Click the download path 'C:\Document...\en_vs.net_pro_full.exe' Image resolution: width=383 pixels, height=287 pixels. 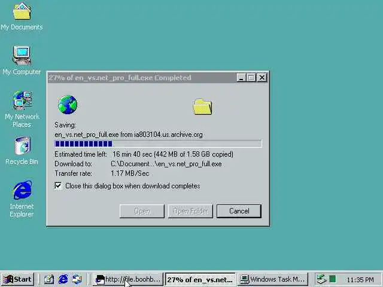point(166,164)
